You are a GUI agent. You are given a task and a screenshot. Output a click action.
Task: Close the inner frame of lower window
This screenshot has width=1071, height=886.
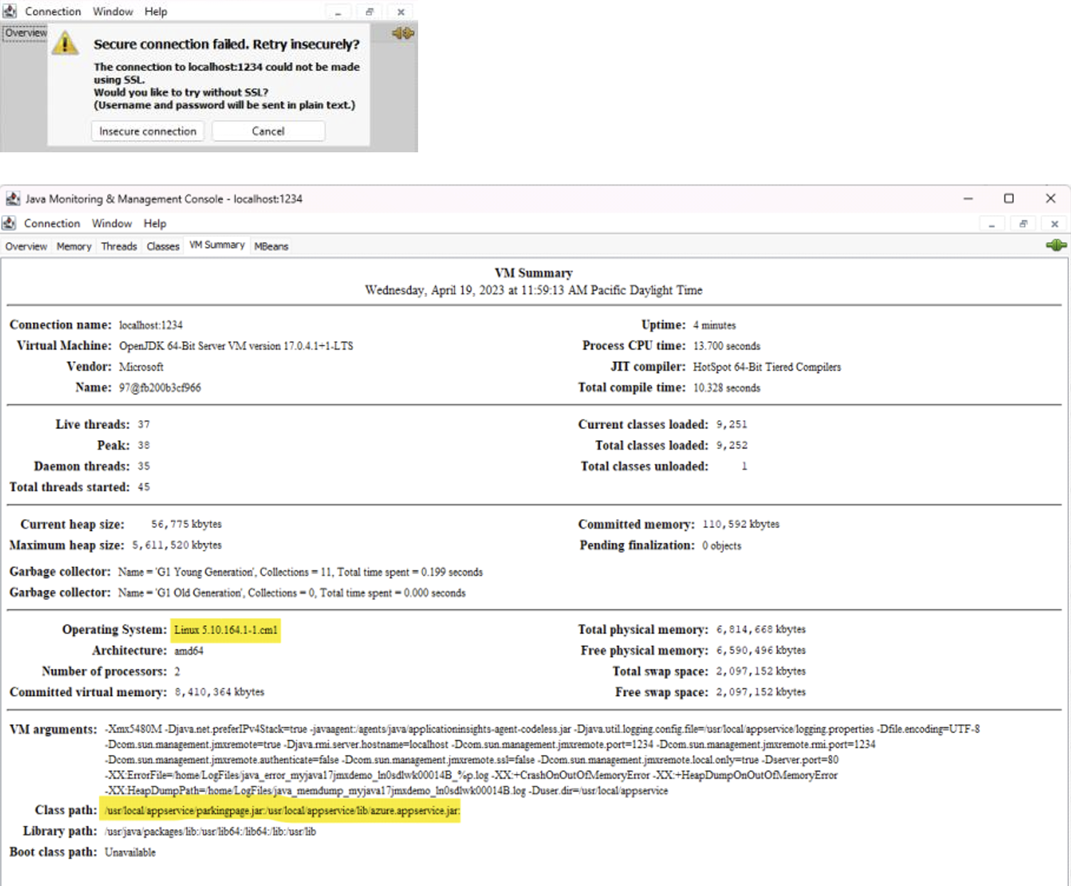coord(1055,224)
